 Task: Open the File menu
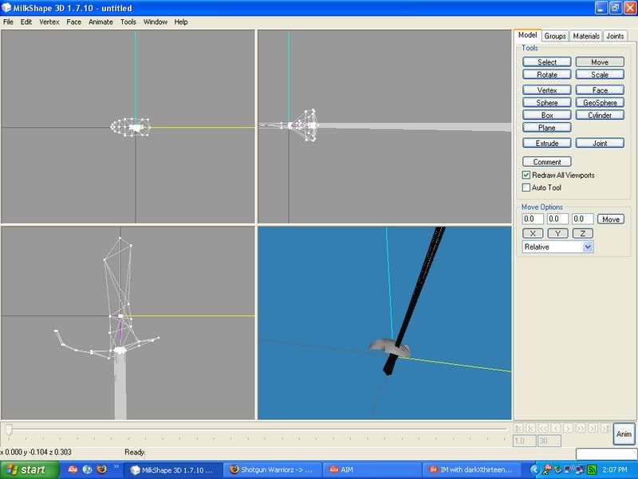8,22
